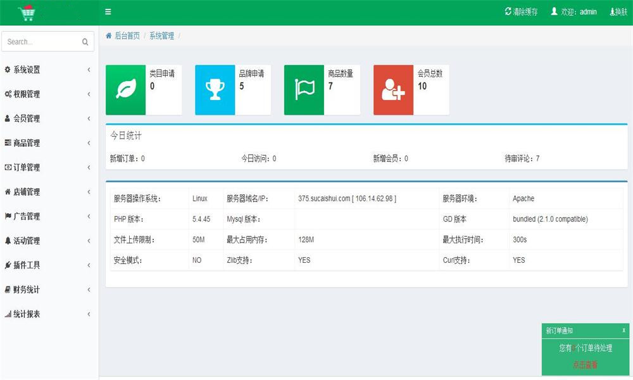Image resolution: width=633 pixels, height=380 pixels.
Task: Expand the 权限管理 menu chevron
Action: click(89, 94)
